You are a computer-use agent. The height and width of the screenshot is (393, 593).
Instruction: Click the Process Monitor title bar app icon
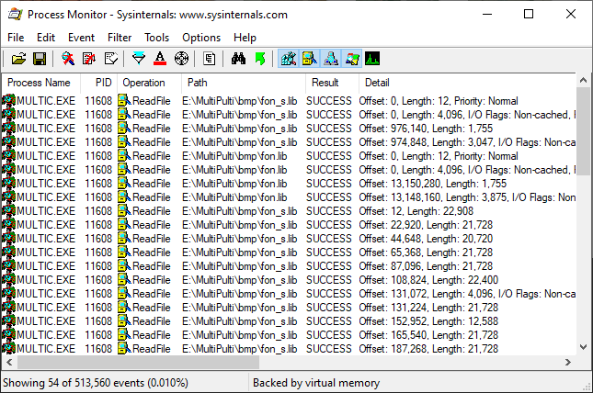(x=15, y=15)
